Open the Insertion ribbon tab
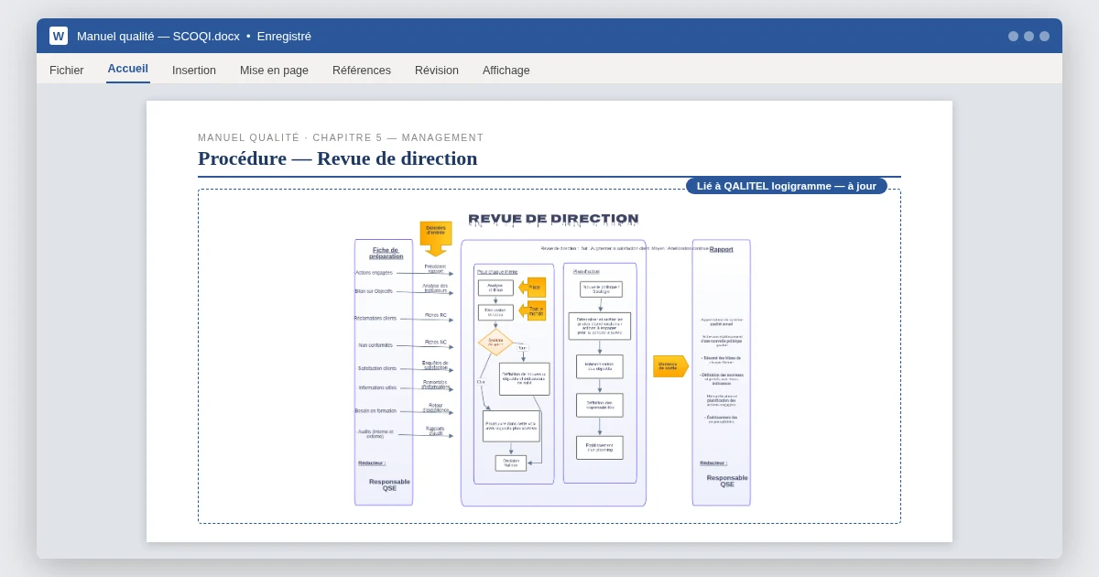1099x577 pixels. tap(194, 70)
